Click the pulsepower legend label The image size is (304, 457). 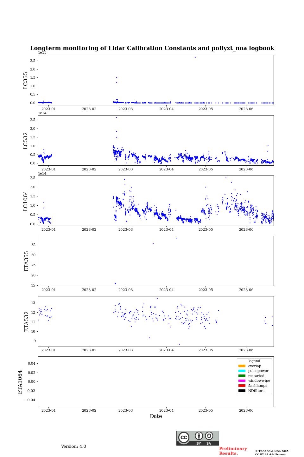pos(258,371)
